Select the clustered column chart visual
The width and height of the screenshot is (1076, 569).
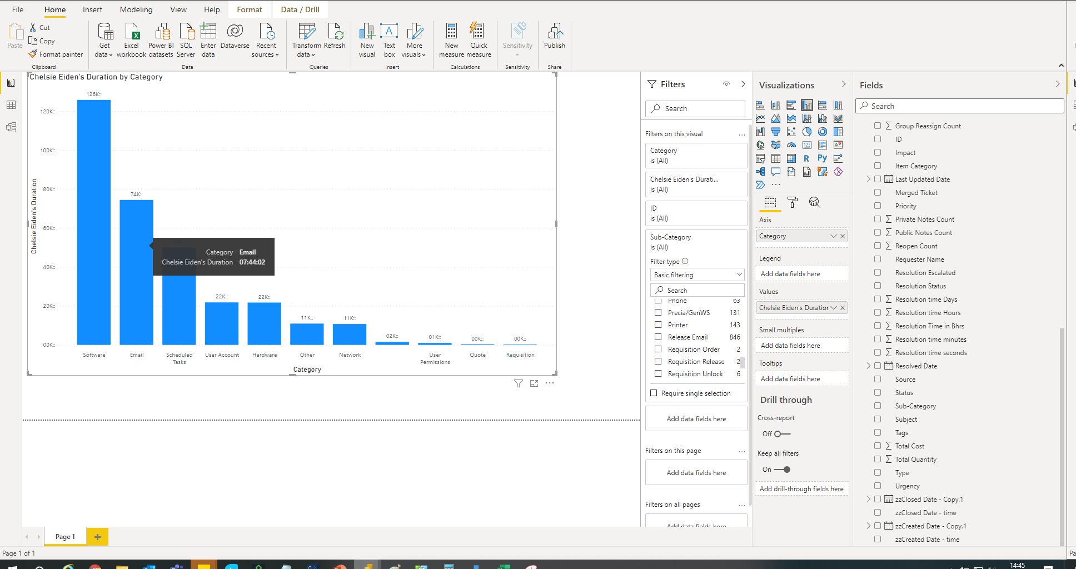[x=807, y=105]
